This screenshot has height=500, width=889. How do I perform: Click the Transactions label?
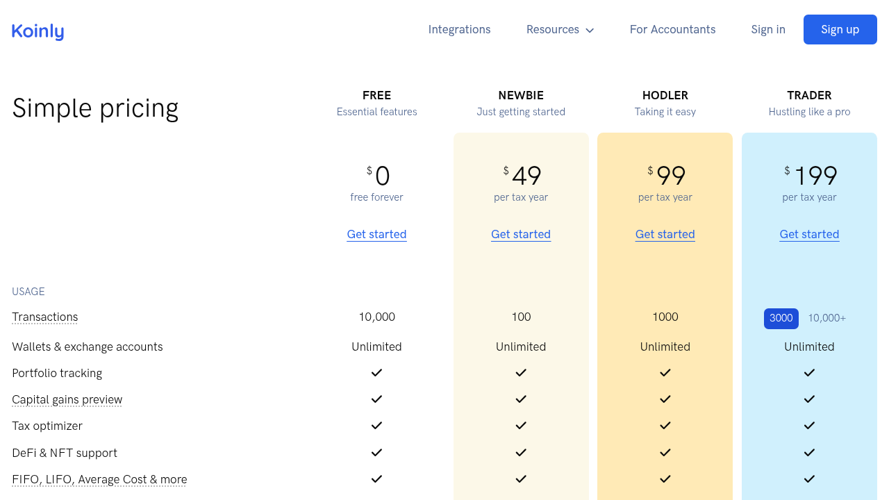point(44,317)
